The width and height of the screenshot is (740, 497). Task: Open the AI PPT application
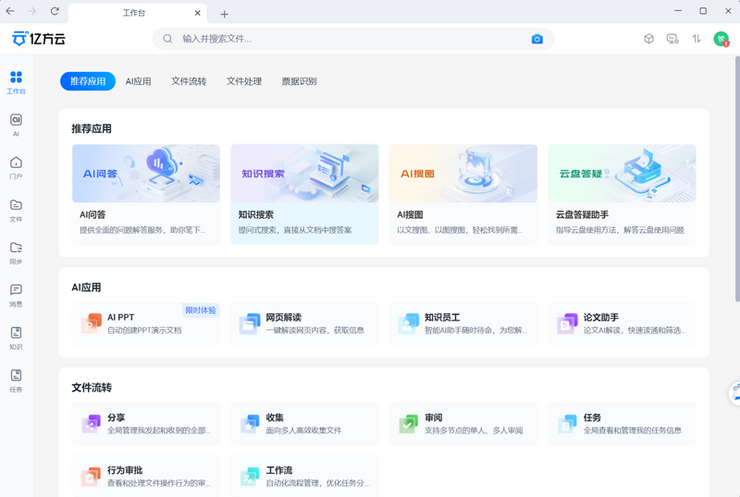coord(146,323)
